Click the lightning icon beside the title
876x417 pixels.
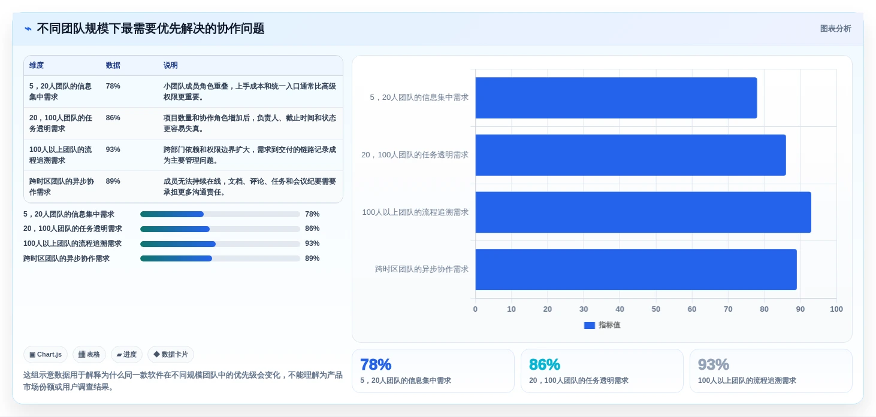click(x=28, y=29)
